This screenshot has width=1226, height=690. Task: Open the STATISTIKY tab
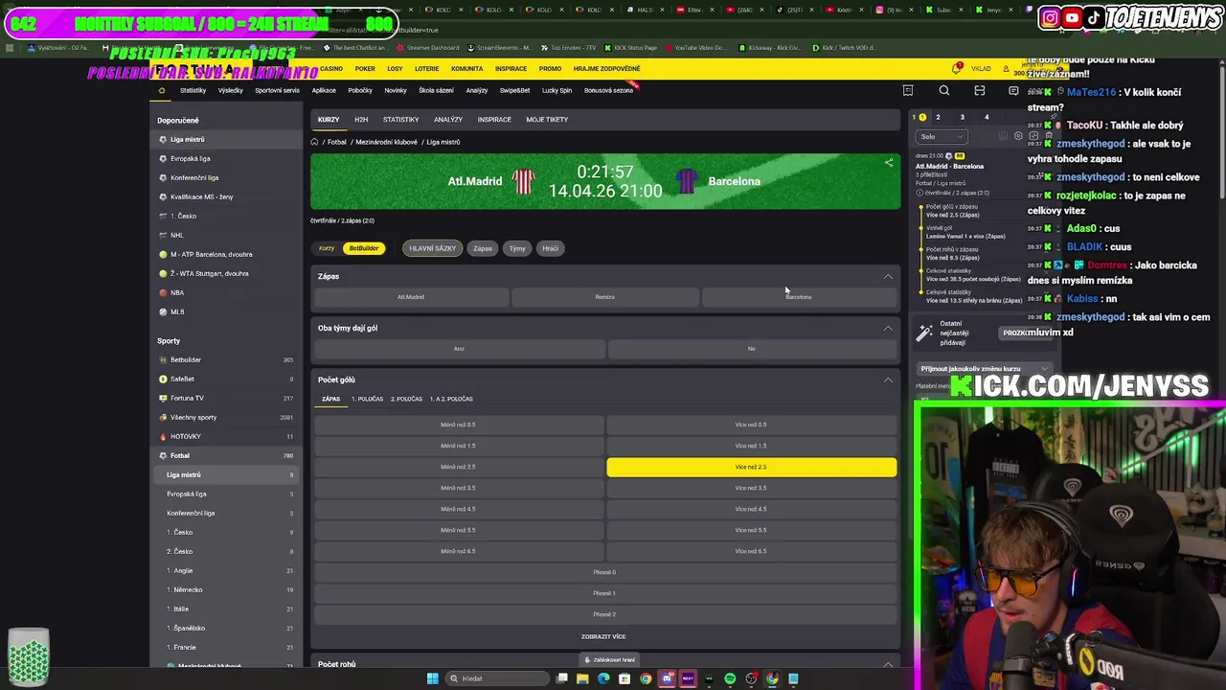[x=400, y=120]
